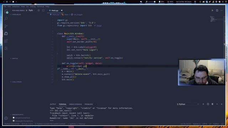Toggle the Raised Exceptions breakpoint checkbox
This screenshot has width=228, height=128.
(14, 118)
